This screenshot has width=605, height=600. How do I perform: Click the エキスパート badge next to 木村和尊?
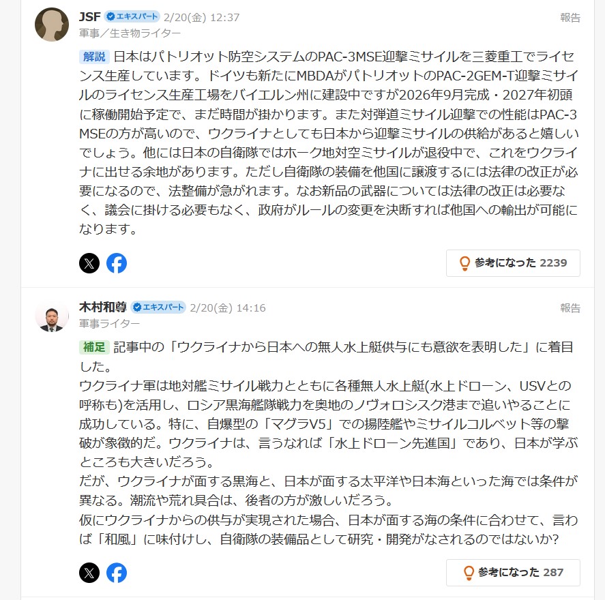158,307
